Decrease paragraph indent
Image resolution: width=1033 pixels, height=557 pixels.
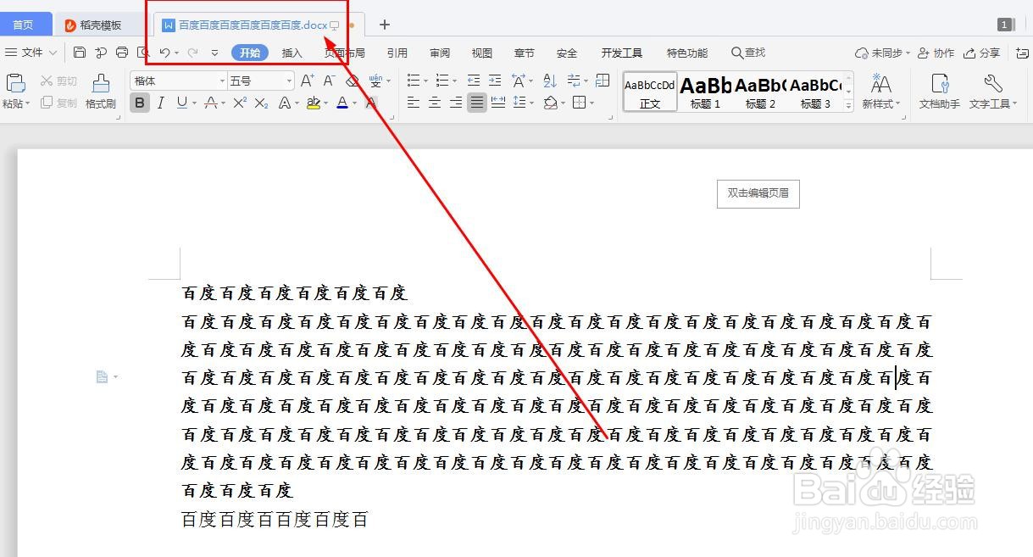tap(473, 81)
